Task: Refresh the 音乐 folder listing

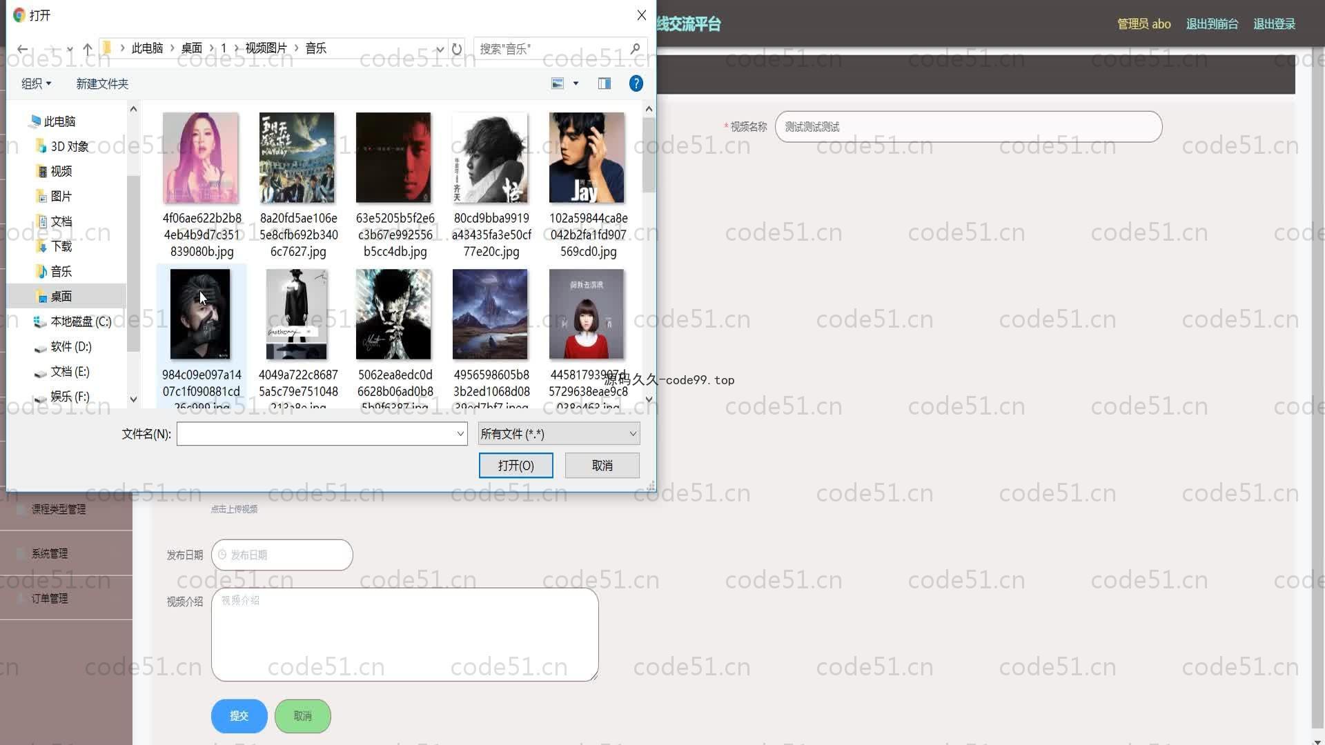Action: point(456,49)
